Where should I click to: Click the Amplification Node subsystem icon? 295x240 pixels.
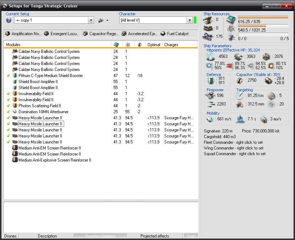(x=7, y=34)
